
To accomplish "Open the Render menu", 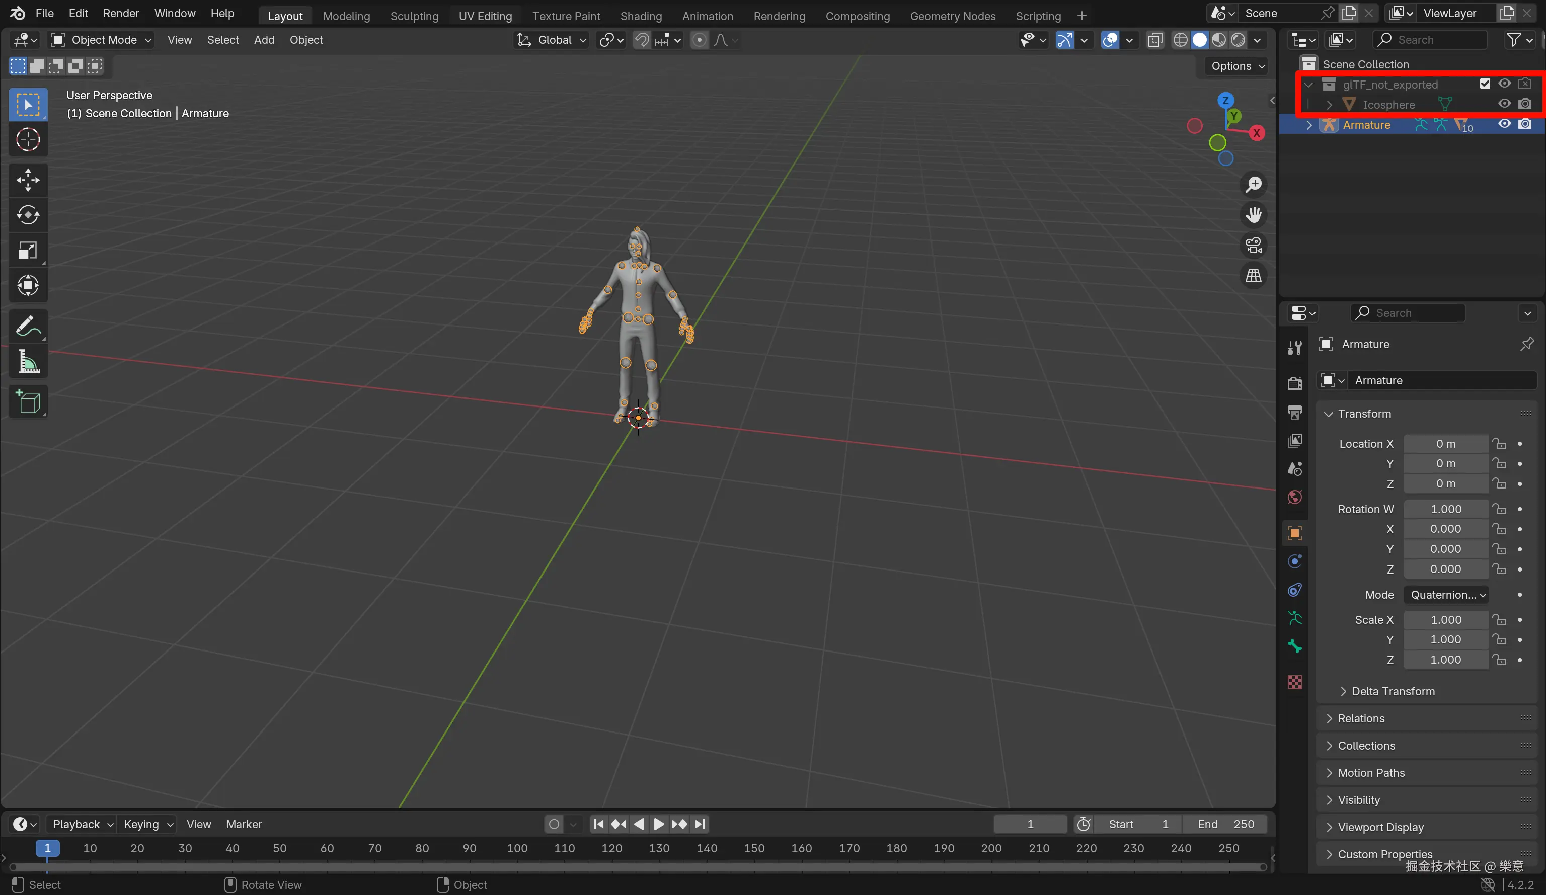I will 121,14.
